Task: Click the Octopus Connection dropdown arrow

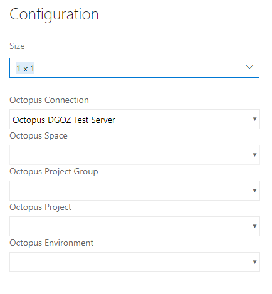Action: pos(254,119)
